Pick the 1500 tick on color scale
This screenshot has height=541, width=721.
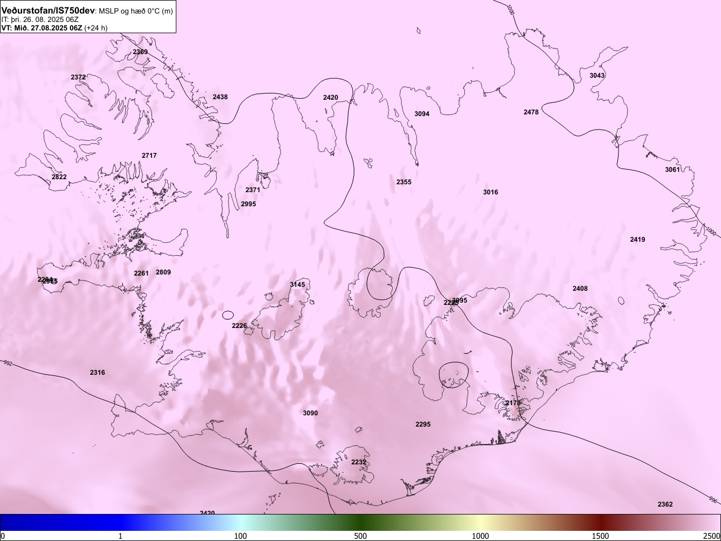tap(600, 535)
